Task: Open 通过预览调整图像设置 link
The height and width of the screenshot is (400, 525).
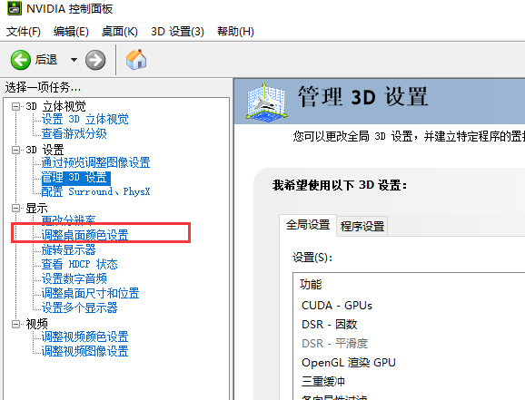Action: 95,163
